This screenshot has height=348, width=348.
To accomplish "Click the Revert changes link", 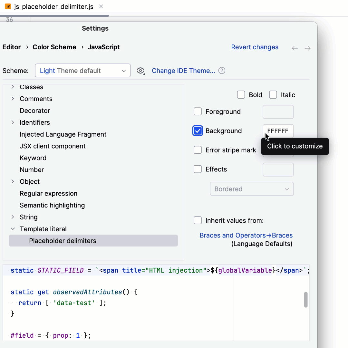I will click(255, 47).
